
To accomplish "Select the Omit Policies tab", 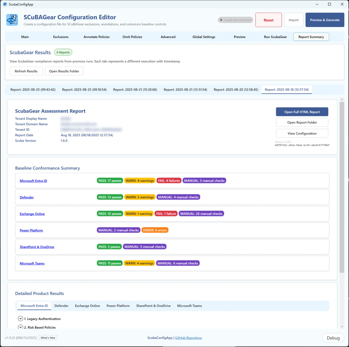I will tap(132, 37).
